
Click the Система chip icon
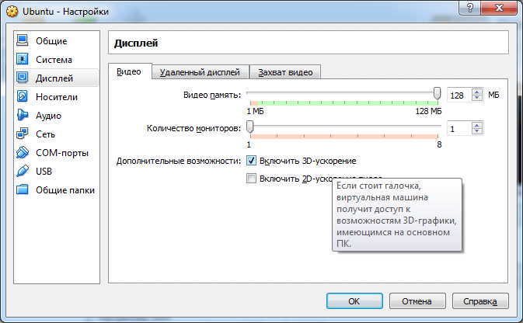(23, 59)
